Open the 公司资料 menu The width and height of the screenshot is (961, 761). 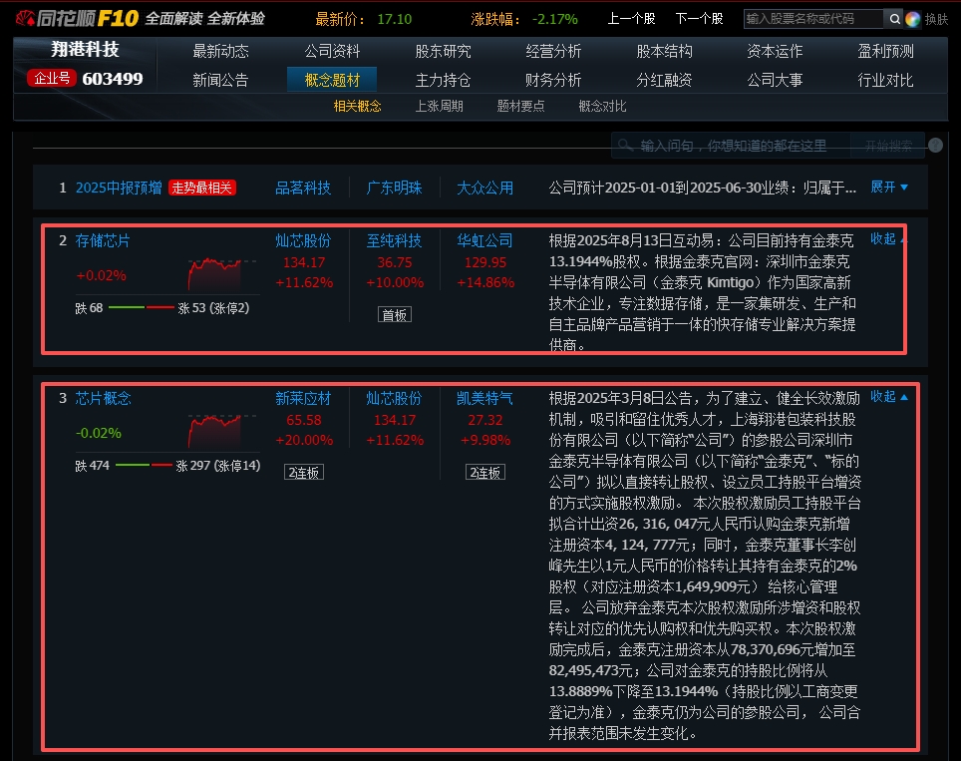pos(332,51)
